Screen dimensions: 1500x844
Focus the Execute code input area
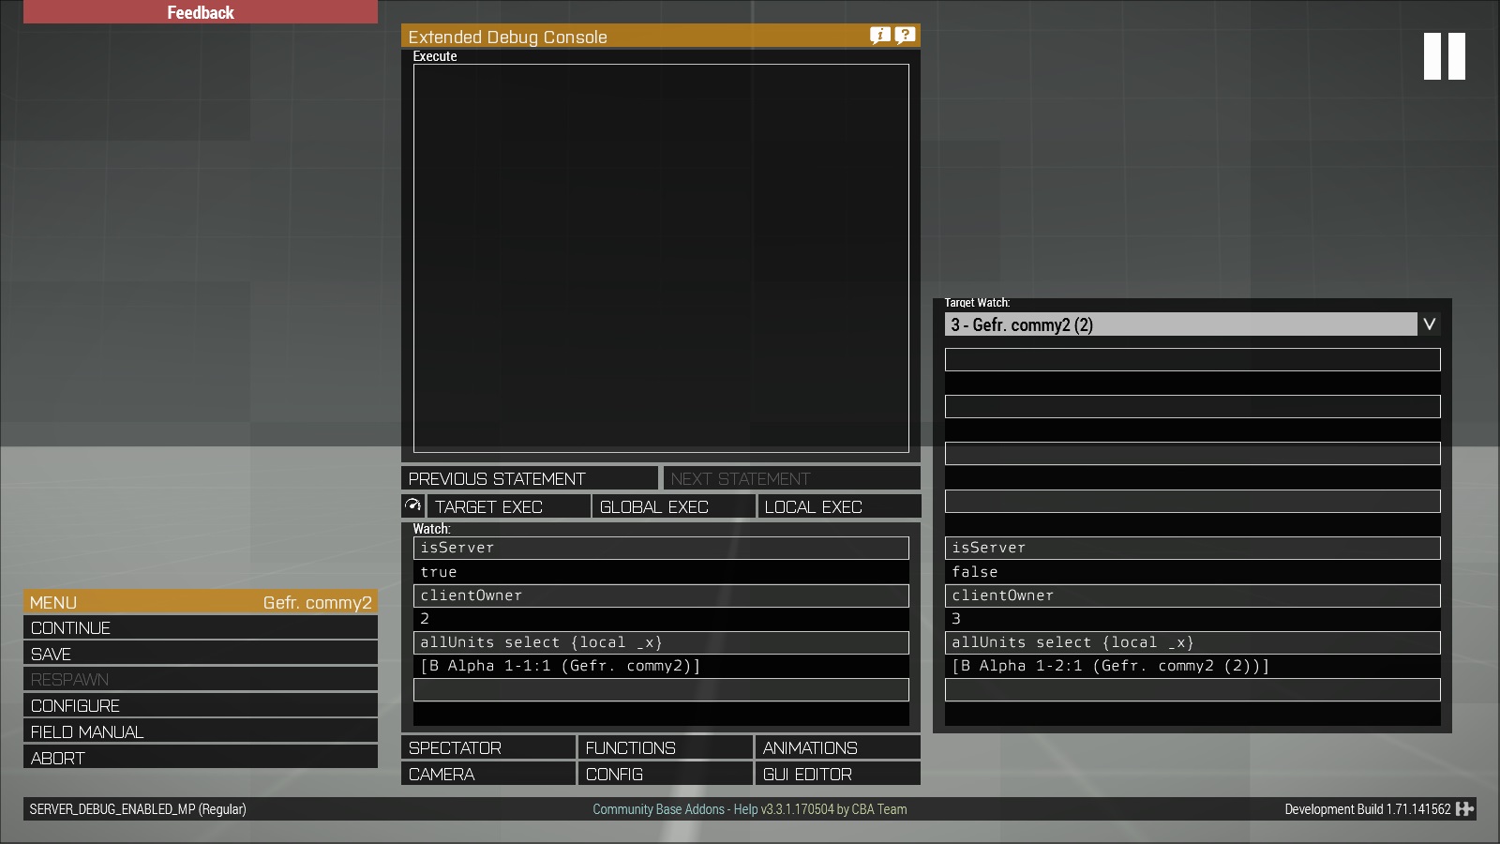coord(661,258)
